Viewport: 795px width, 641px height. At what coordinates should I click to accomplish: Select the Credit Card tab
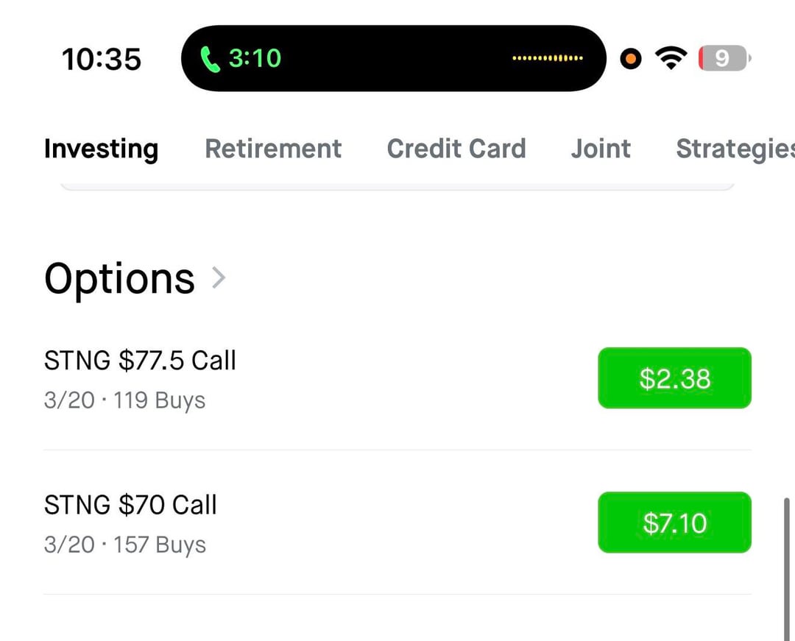[456, 149]
